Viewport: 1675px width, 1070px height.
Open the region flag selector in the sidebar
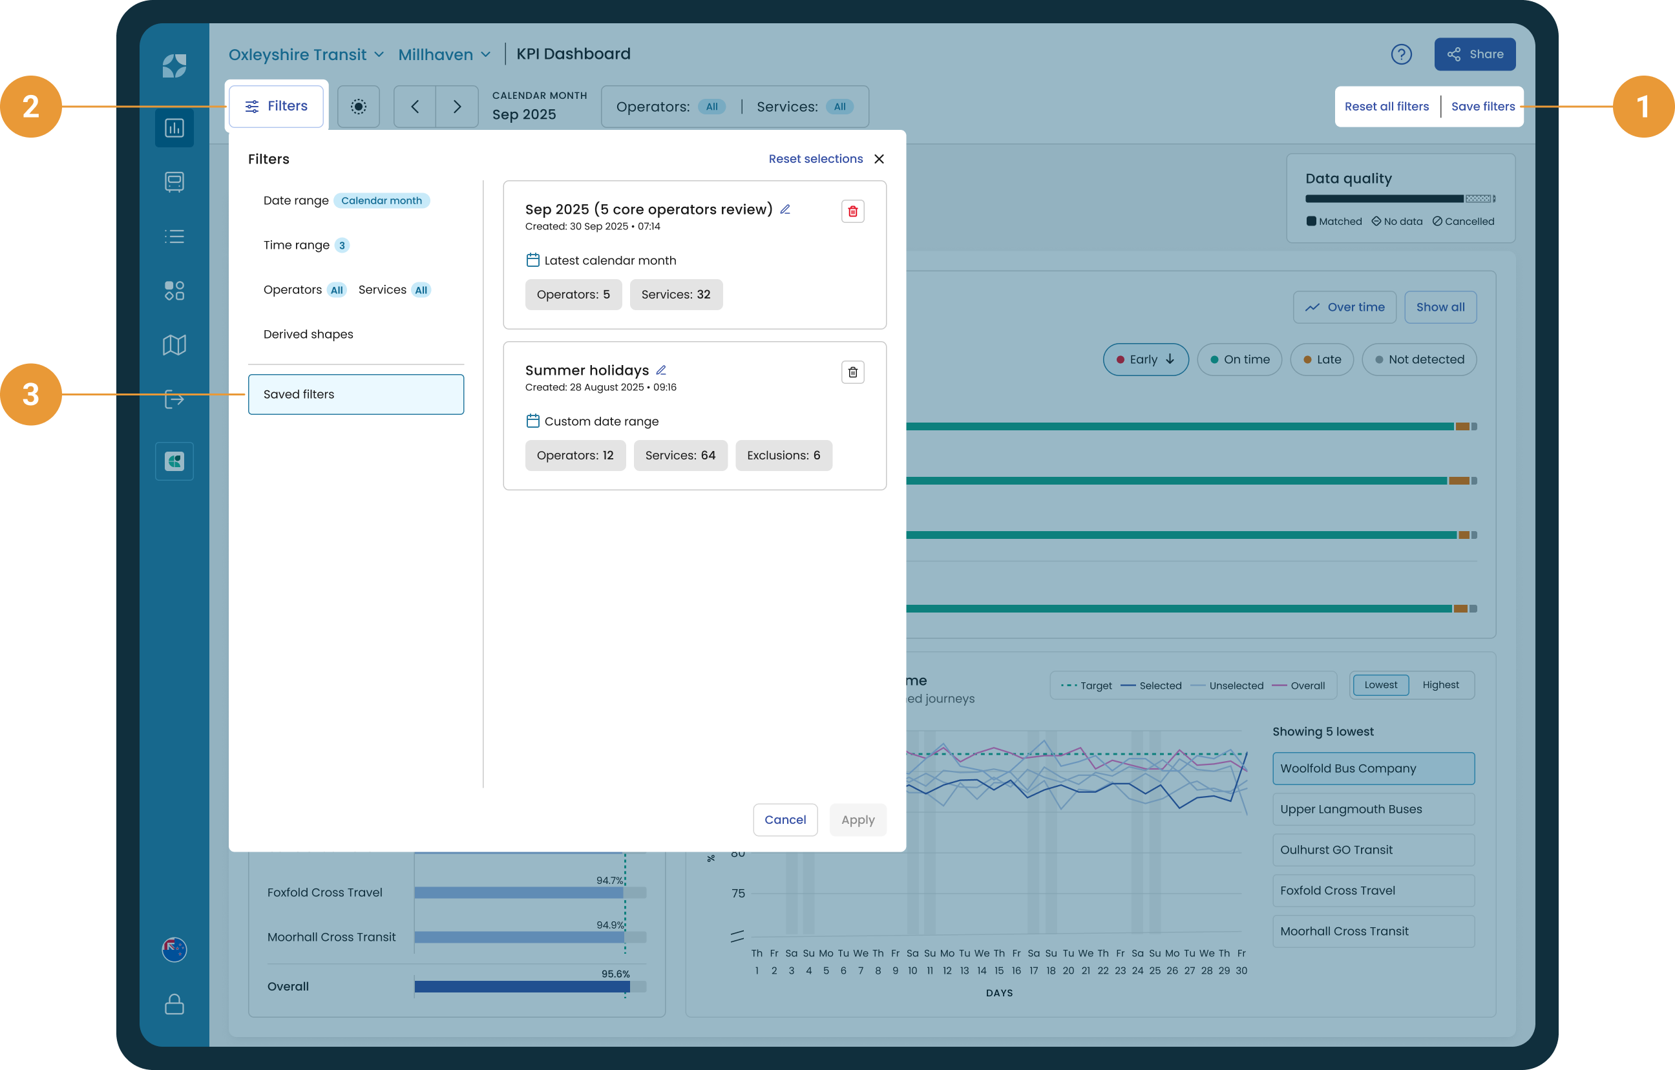(174, 949)
